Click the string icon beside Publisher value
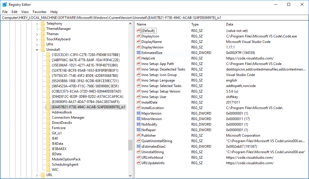The width and height of the screenshot is (309, 179). coord(138,135)
